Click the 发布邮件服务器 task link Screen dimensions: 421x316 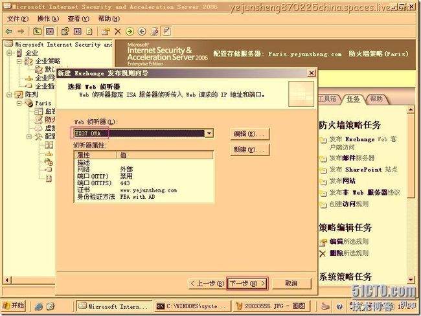352,158
